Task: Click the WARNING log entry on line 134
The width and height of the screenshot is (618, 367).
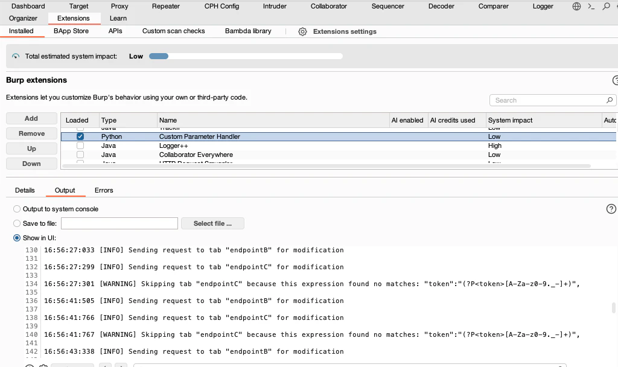Action: (x=312, y=284)
